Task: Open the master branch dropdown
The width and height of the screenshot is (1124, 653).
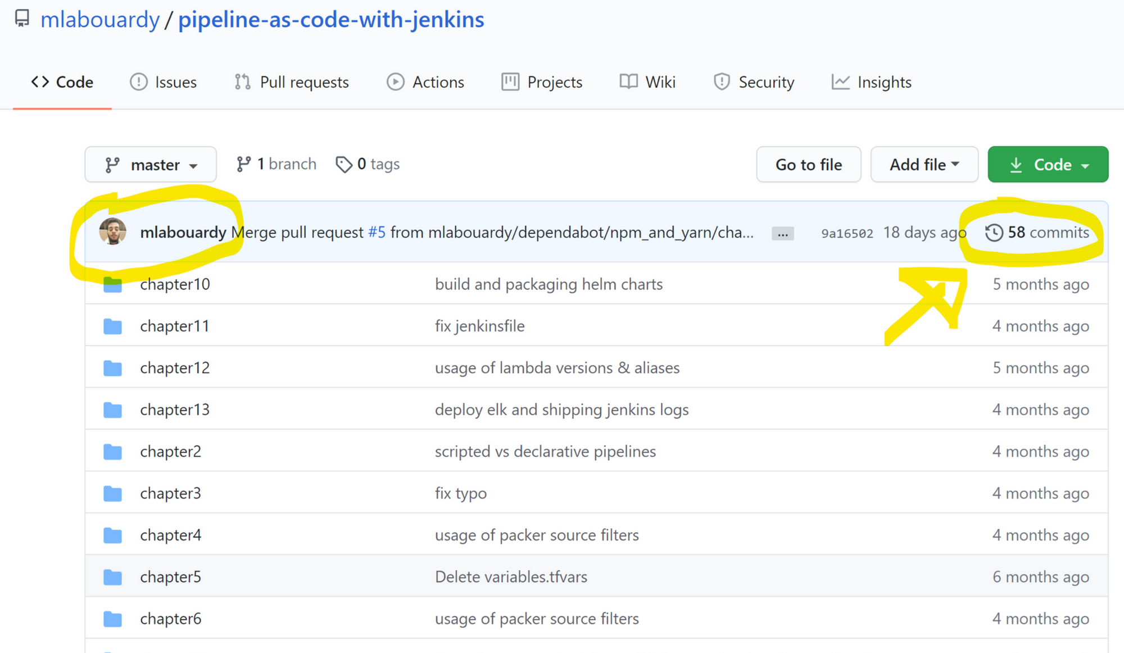Action: [x=151, y=165]
